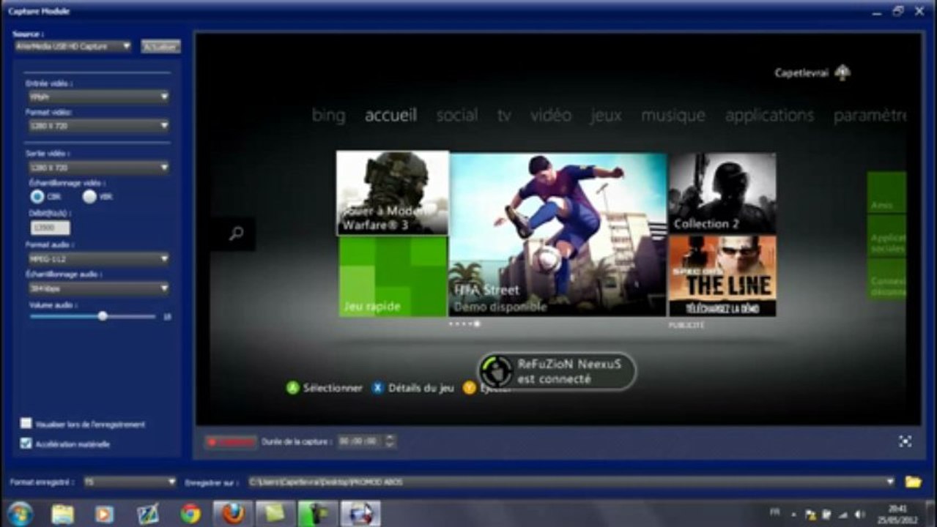The image size is (937, 527).
Task: Click the Spec Ops The Line ad tile
Action: click(x=722, y=276)
